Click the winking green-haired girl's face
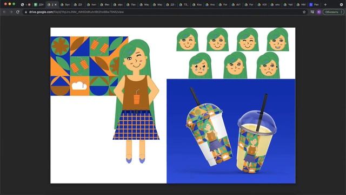Image resolution: width=346 pixels, height=195 pixels. (135, 60)
